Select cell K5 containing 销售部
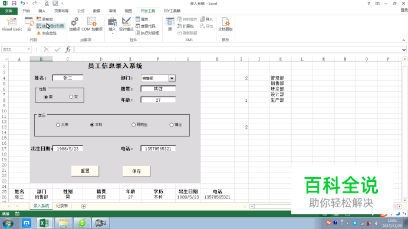This screenshot has width=408, height=229. tap(281, 84)
